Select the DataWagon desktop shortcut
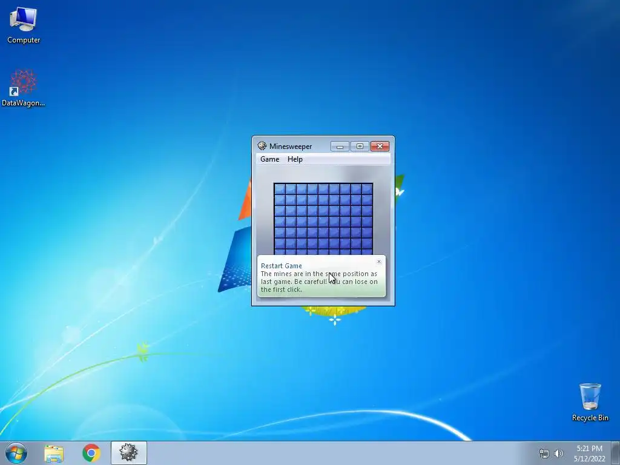Screen dimensions: 620x465 (x=24, y=88)
